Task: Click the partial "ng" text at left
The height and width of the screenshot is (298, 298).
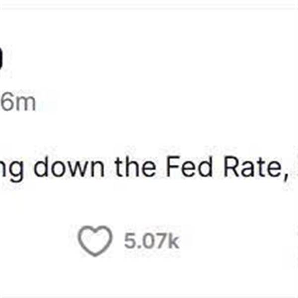Action: click(x=12, y=170)
